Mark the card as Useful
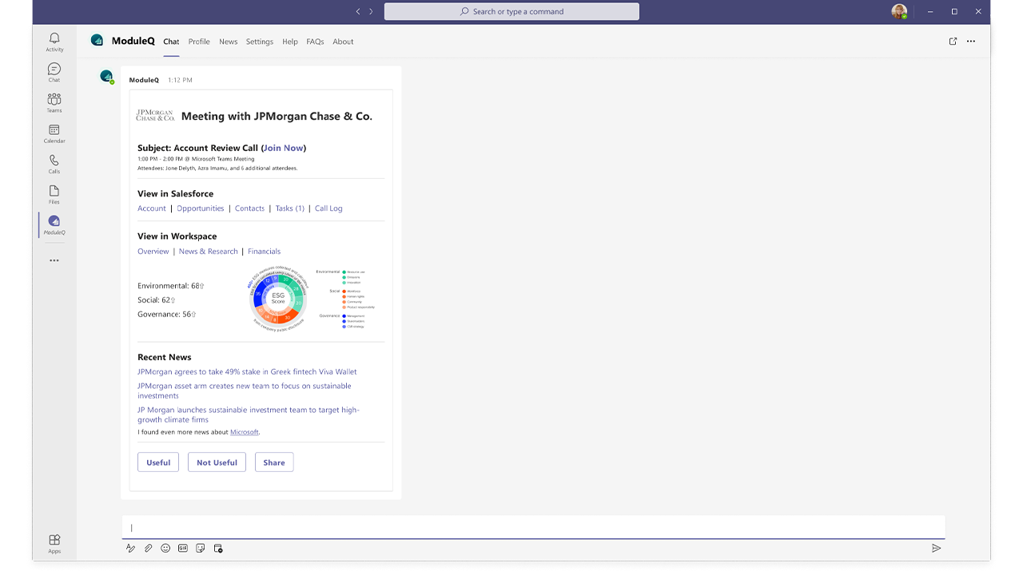Screen dimensions: 1023x575 click(158, 462)
